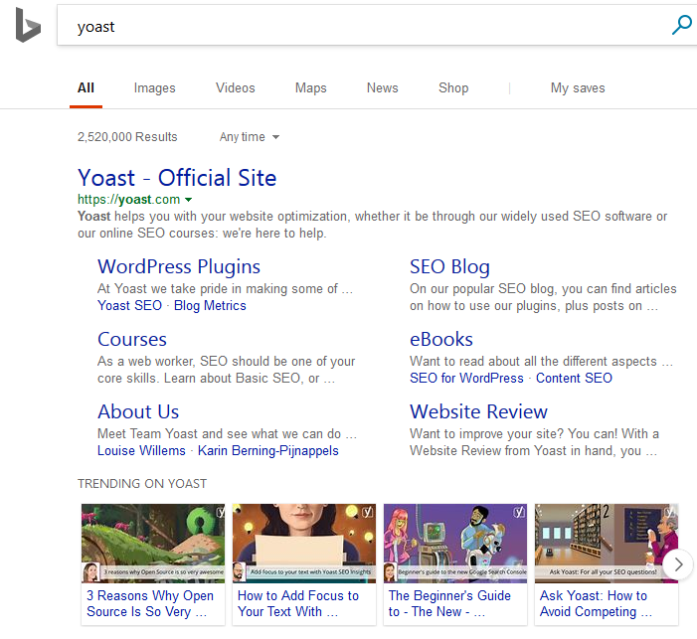Open the 3 Reasons Why Open Source thumbnail

pyautogui.click(x=153, y=543)
